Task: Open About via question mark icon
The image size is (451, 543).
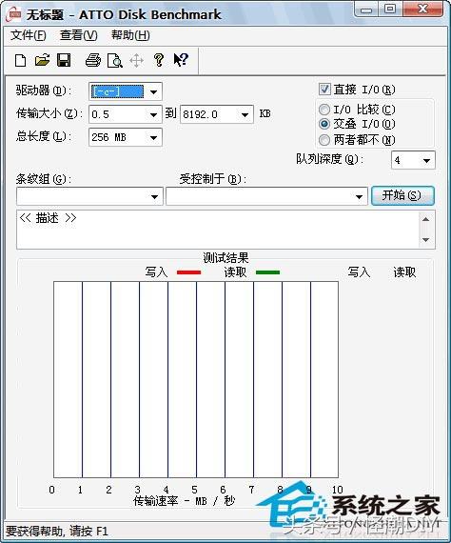Action: (x=159, y=60)
